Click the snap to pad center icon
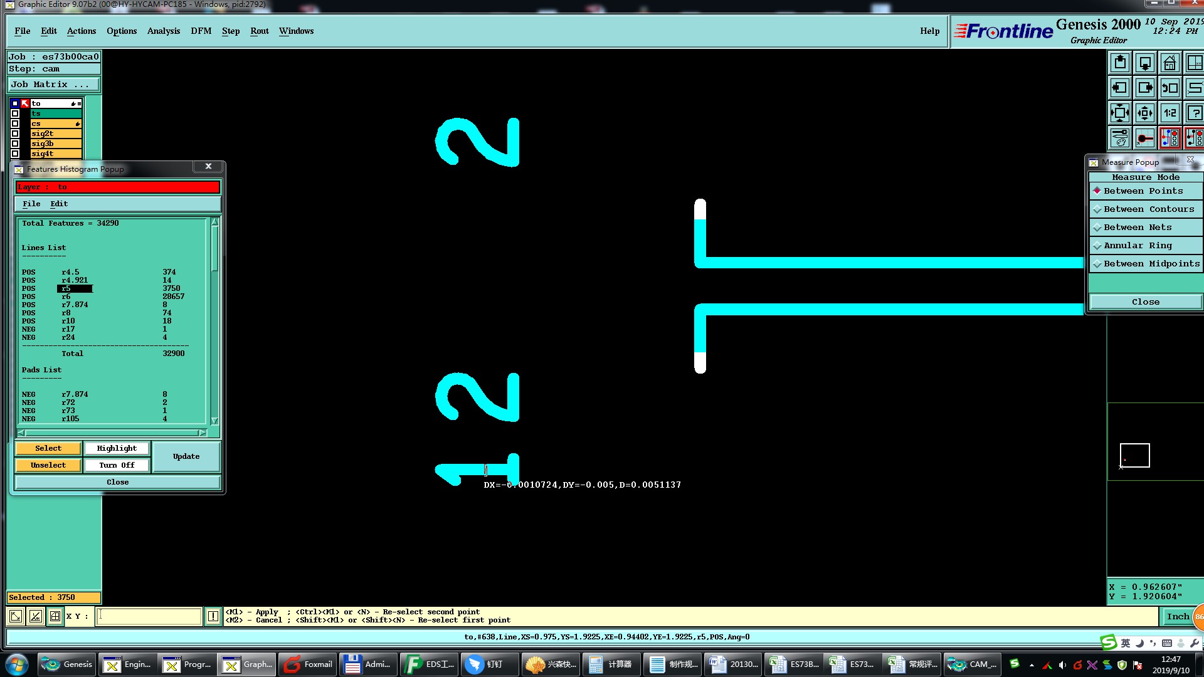This screenshot has height=677, width=1204. click(x=1145, y=138)
